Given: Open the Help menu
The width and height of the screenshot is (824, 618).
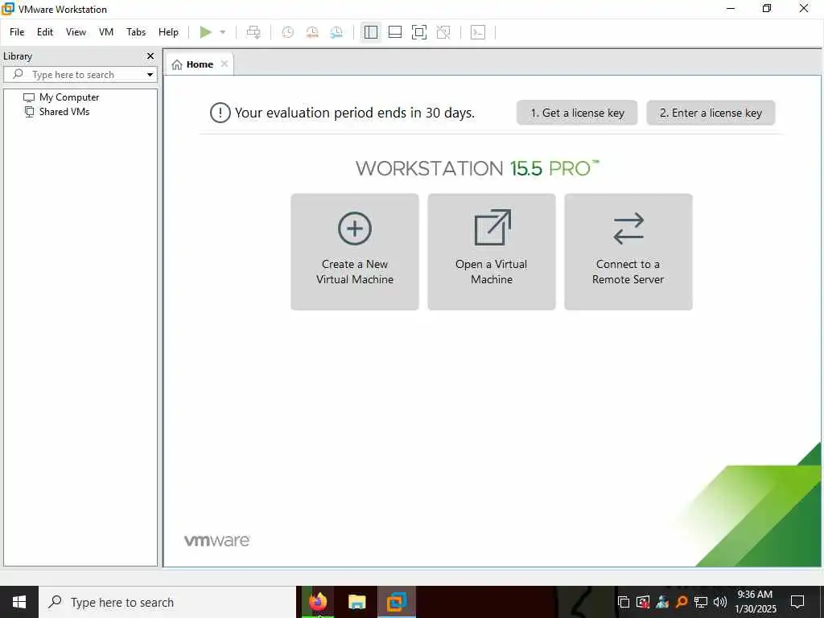Looking at the screenshot, I should pos(168,32).
